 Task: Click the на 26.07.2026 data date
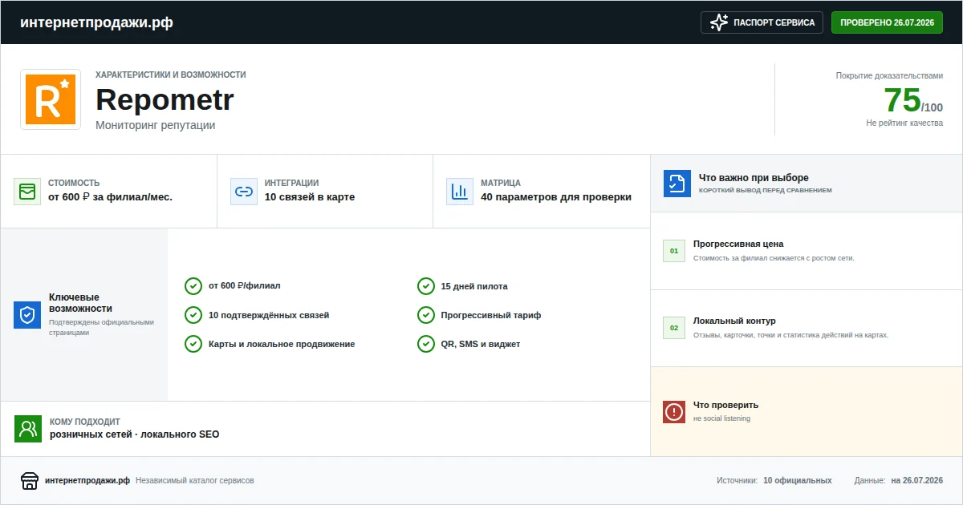tap(916, 481)
